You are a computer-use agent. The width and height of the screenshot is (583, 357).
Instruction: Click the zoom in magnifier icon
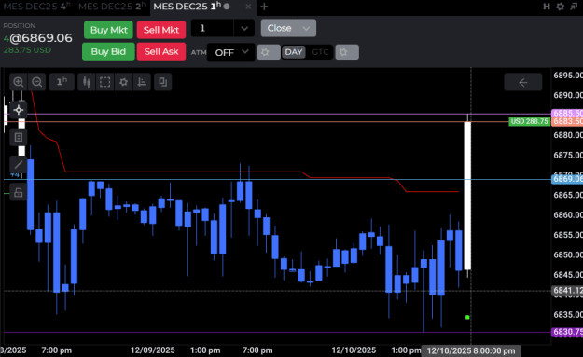pyautogui.click(x=19, y=82)
